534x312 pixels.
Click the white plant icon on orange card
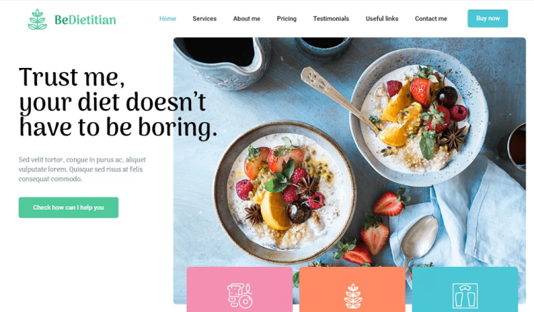point(353,296)
